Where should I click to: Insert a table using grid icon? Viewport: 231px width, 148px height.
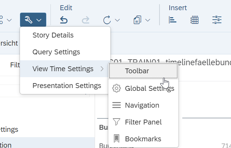[195, 20]
